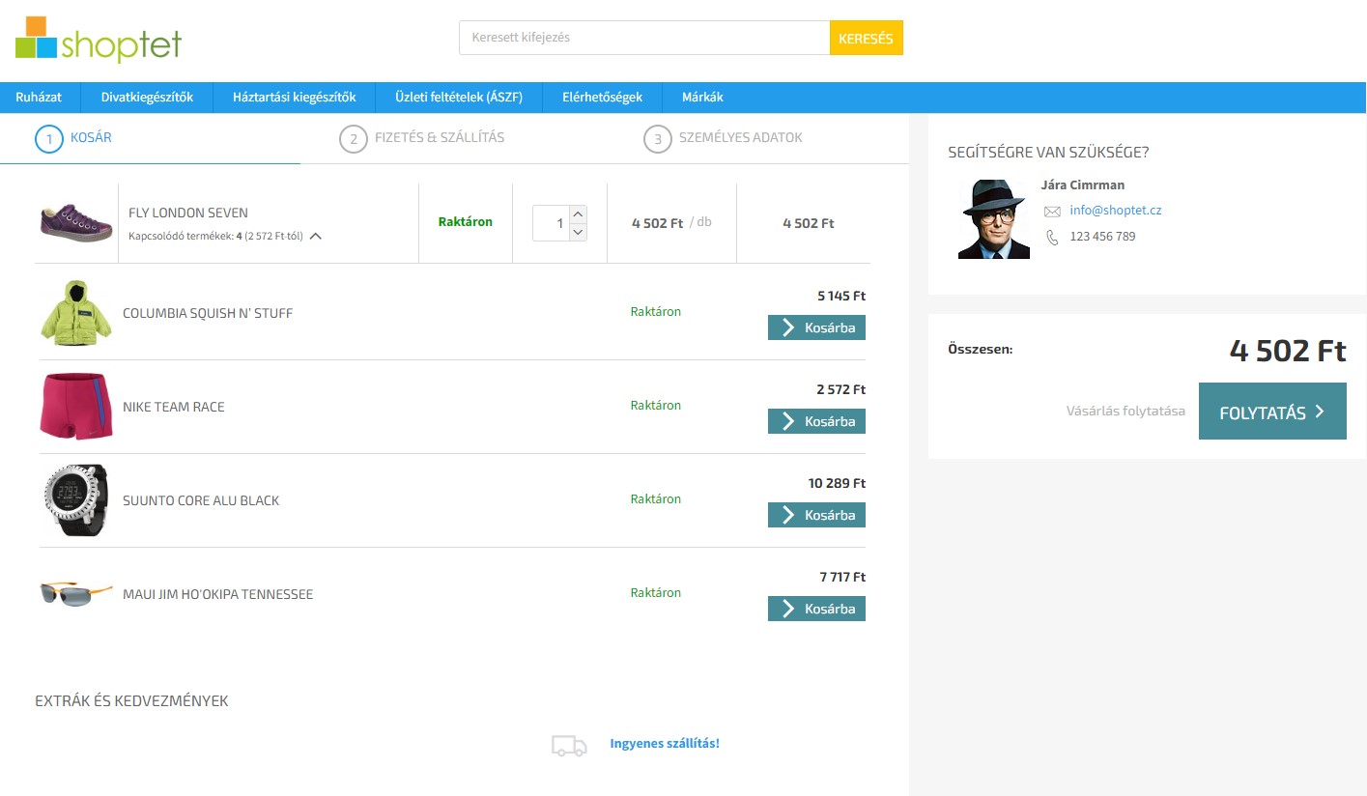Open the Ruházat menu
1367x796 pixels.
click(39, 98)
